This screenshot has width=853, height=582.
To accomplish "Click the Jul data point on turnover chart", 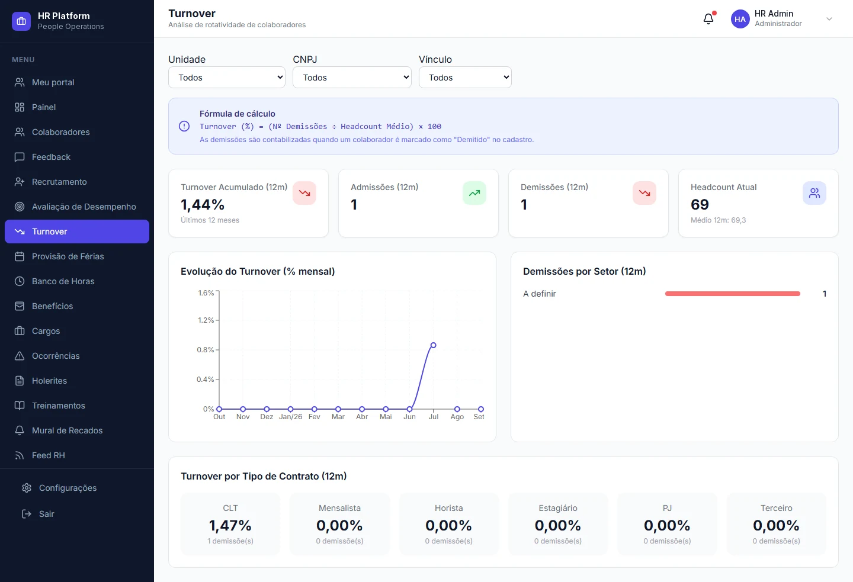I will click(x=434, y=345).
